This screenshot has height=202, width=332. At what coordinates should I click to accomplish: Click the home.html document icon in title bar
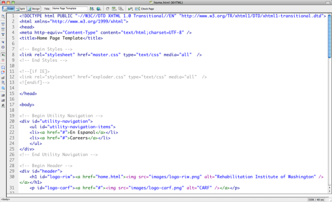[x=151, y=3]
